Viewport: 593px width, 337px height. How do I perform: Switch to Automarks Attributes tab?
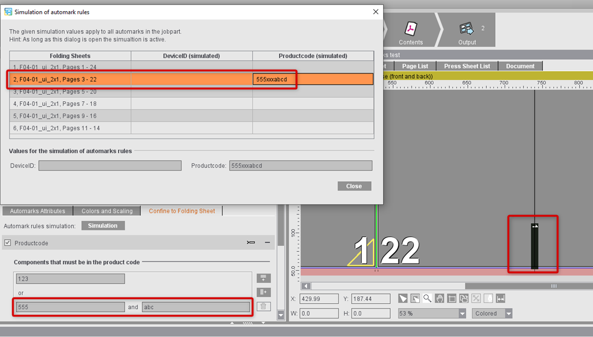click(37, 211)
